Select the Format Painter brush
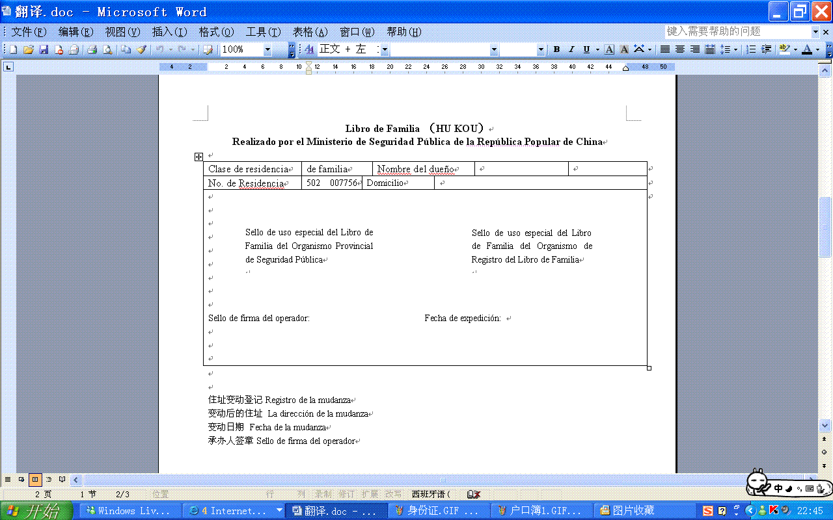Image resolution: width=833 pixels, height=520 pixels. pos(141,49)
